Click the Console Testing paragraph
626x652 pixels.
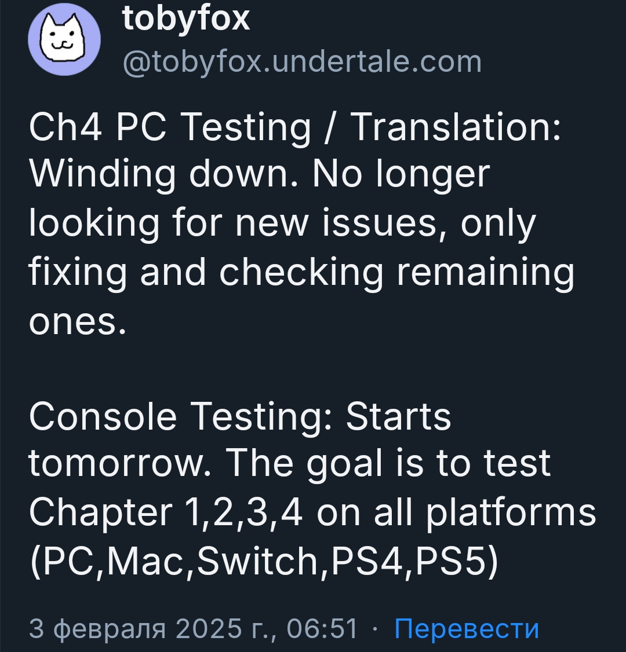(x=312, y=489)
